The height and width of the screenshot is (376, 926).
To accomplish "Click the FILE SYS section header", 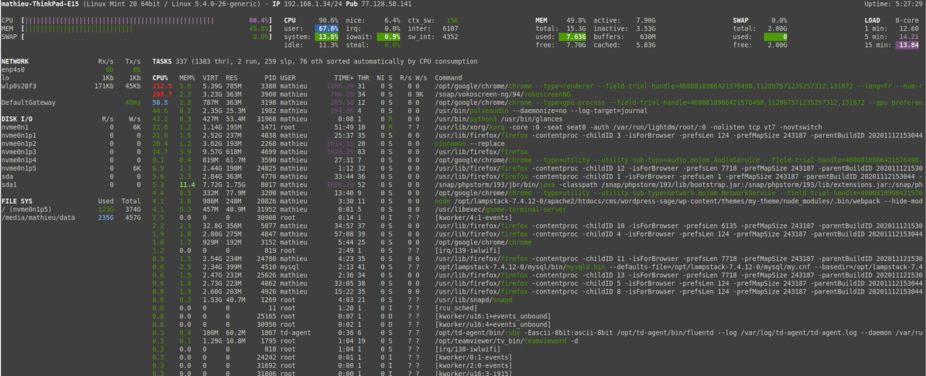I will pos(18,200).
